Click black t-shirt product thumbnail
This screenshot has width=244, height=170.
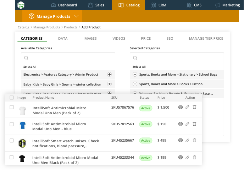pos(22,159)
